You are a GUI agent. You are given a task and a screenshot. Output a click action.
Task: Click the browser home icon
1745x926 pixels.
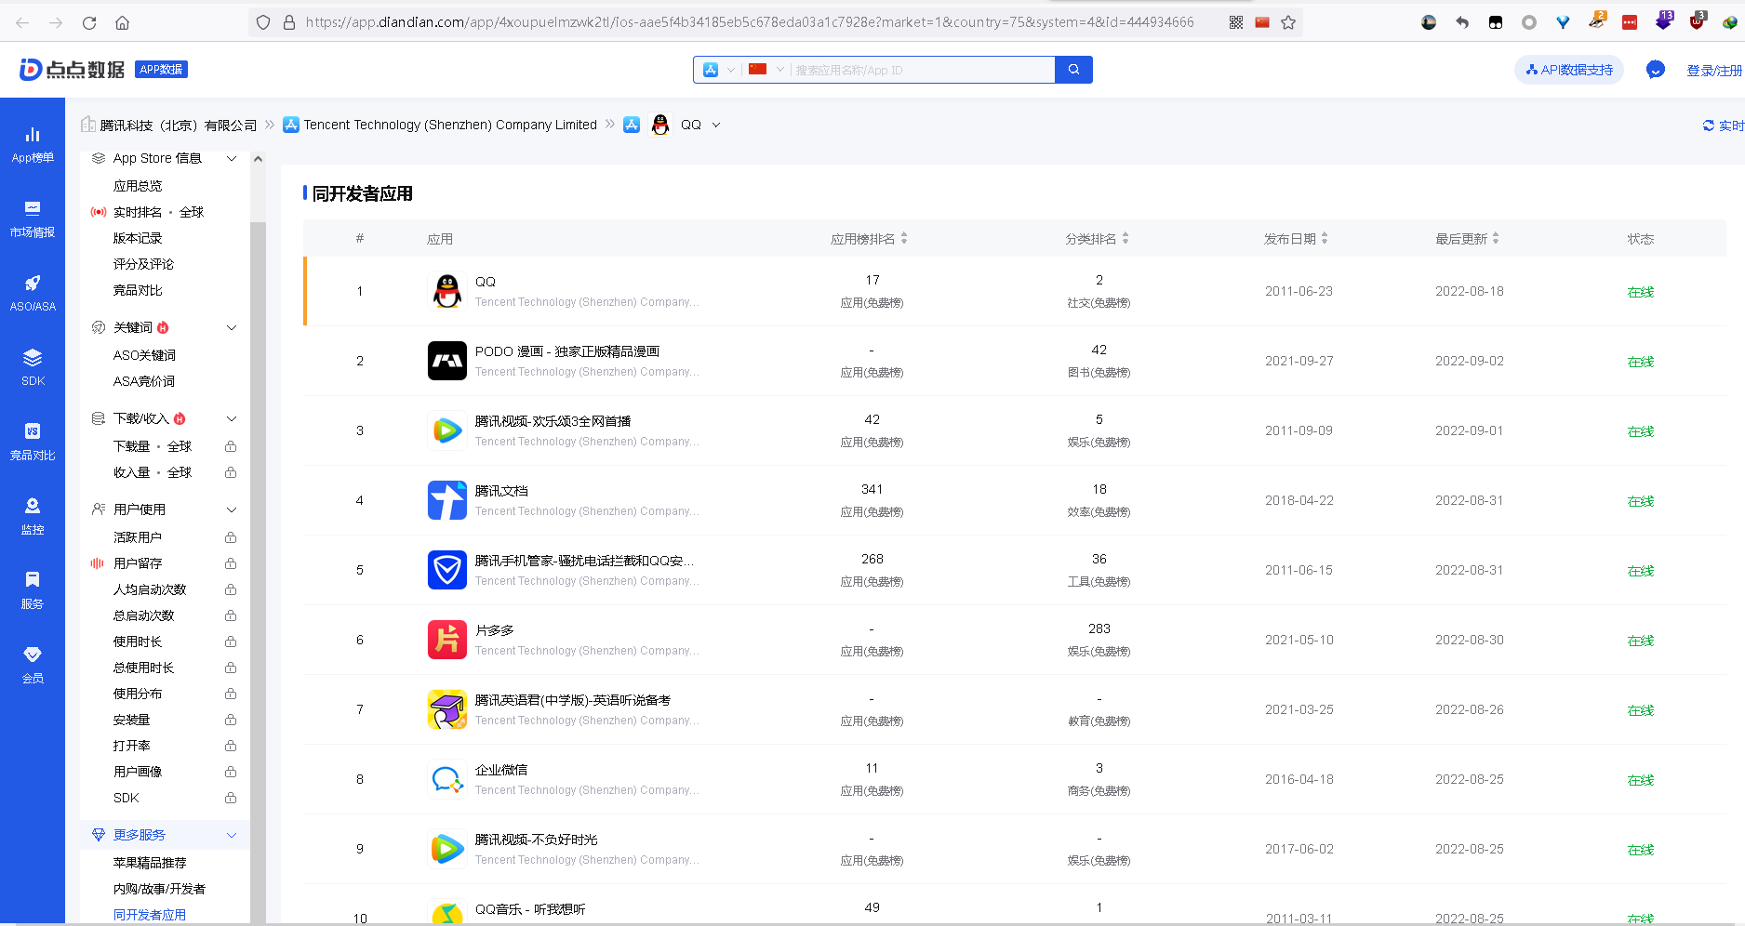123,22
